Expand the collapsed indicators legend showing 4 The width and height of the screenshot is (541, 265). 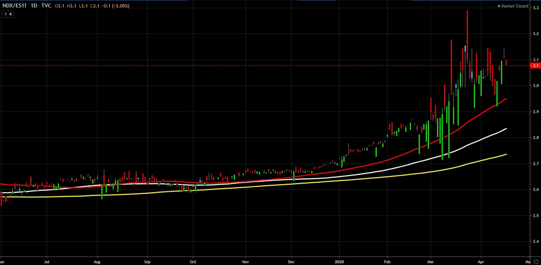point(8,14)
